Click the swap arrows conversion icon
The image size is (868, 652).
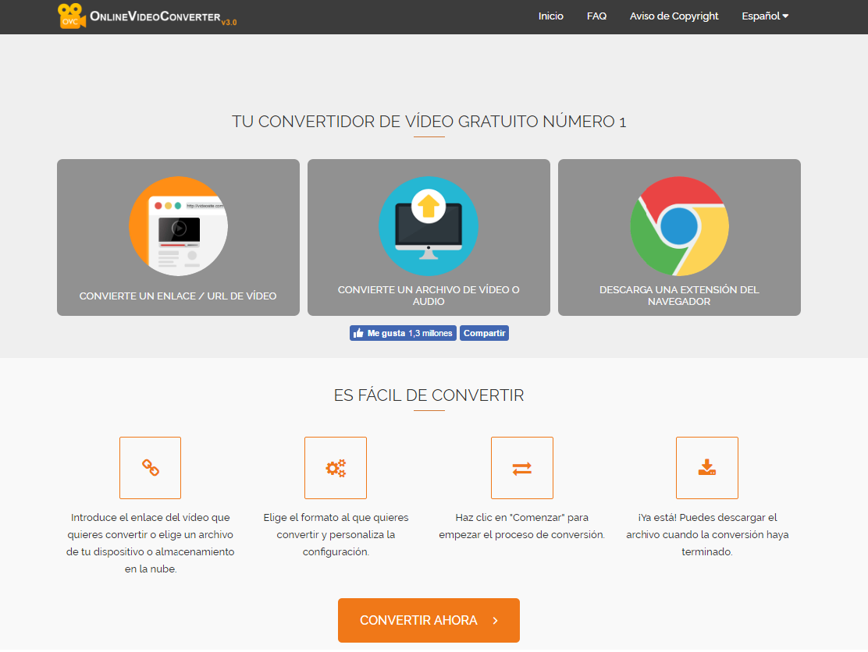click(522, 468)
